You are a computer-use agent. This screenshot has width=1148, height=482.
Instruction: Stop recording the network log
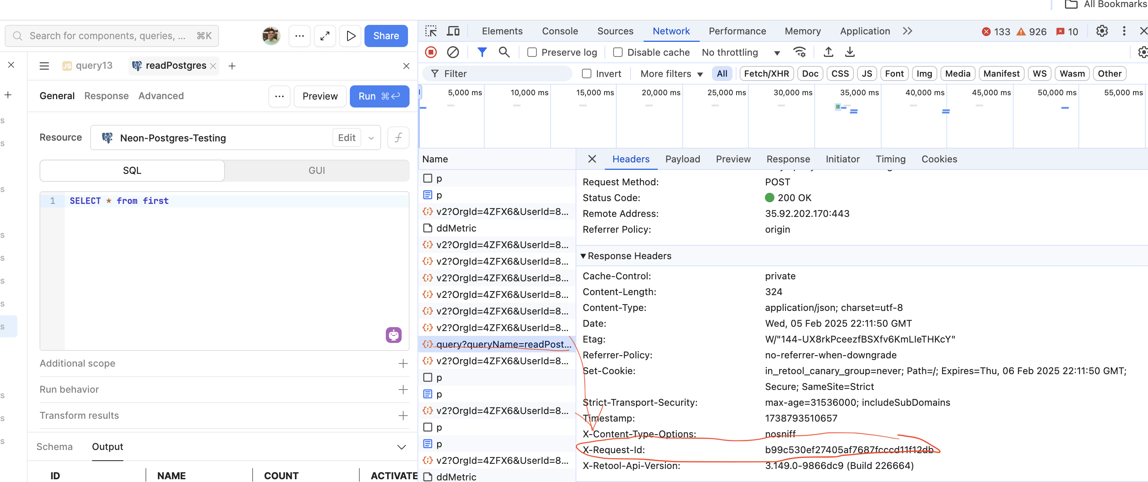click(x=430, y=52)
